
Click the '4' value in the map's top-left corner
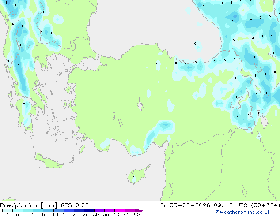tap(6, 3)
